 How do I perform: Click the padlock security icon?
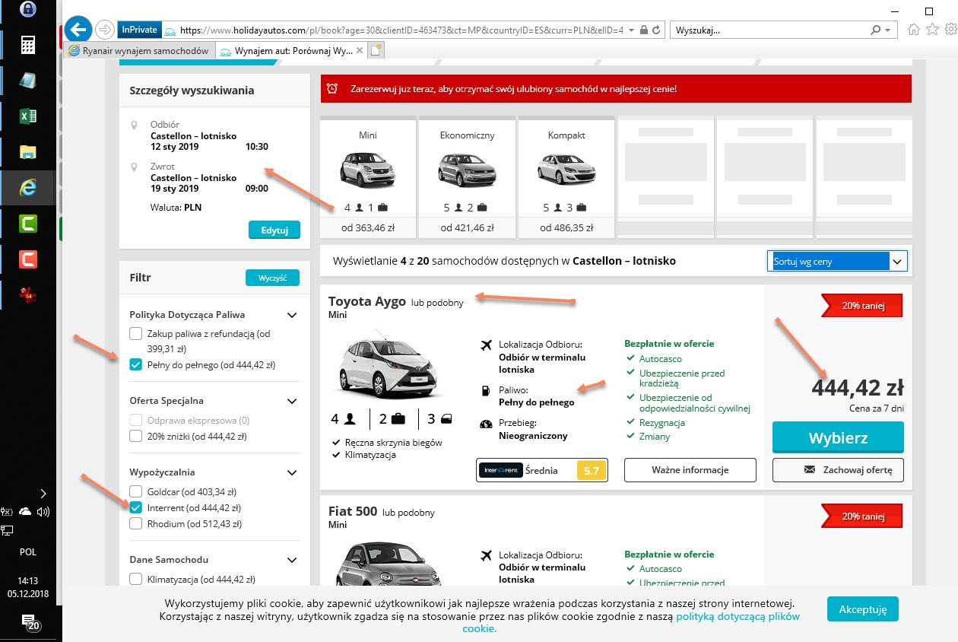click(x=644, y=30)
